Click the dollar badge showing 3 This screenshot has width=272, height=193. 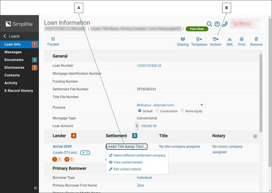point(69,159)
